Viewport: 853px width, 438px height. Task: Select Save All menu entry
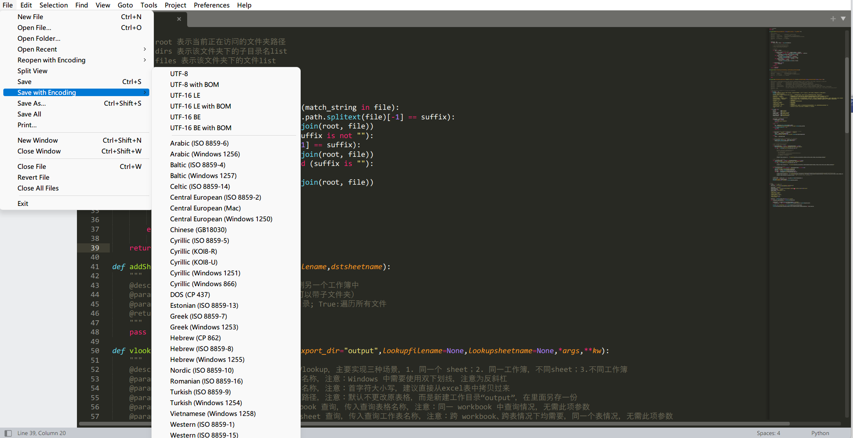click(77, 114)
